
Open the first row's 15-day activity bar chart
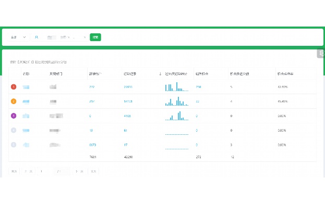tap(177, 86)
